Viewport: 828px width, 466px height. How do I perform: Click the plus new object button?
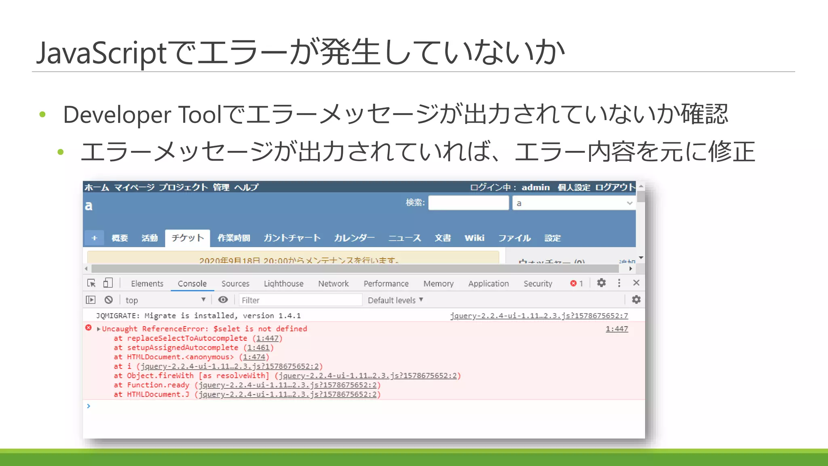pyautogui.click(x=94, y=238)
